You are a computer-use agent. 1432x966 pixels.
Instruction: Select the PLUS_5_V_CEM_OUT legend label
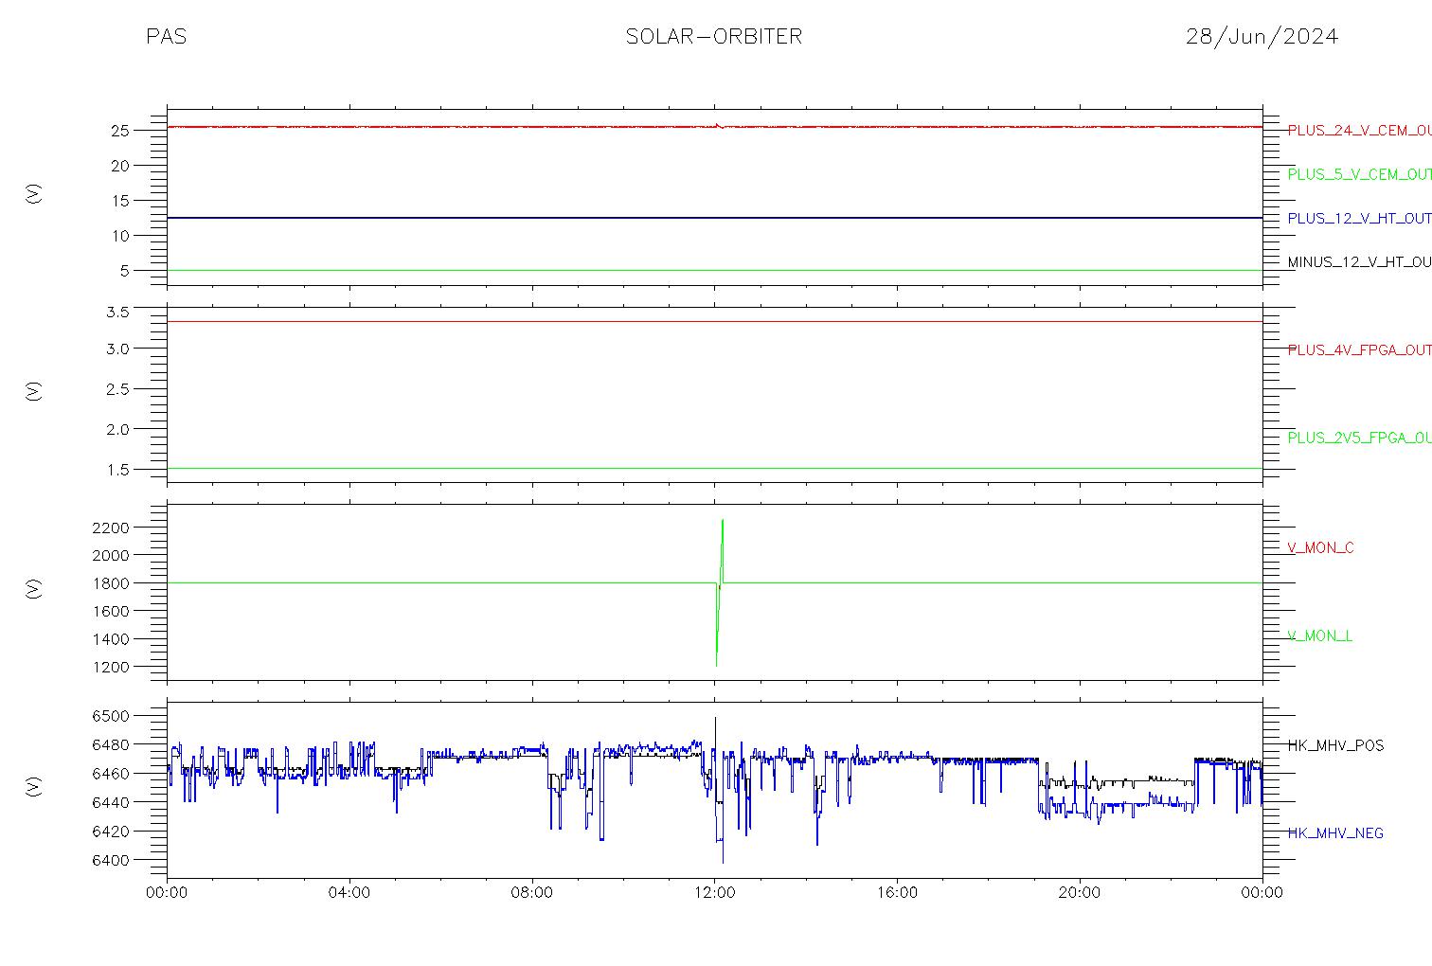(x=1359, y=174)
